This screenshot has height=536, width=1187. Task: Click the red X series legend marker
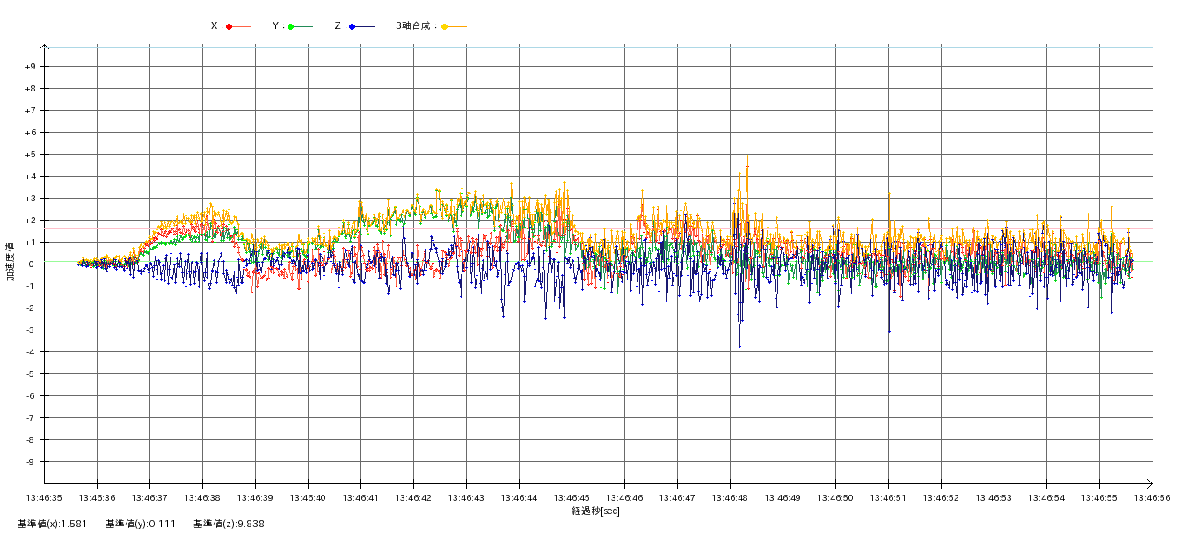coord(229,26)
